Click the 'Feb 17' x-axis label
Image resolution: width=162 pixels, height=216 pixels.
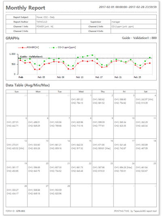point(99,77)
